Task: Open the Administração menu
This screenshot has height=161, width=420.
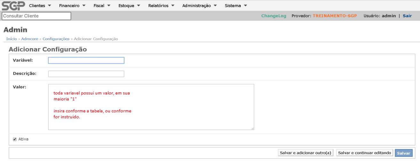Action: 199,6
